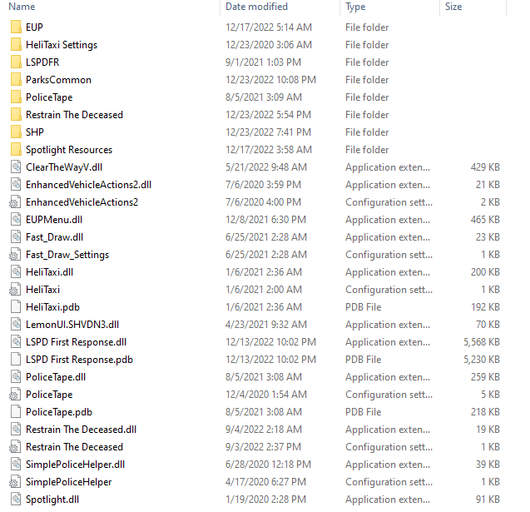Select the file name Spotlight.dll

(52, 500)
